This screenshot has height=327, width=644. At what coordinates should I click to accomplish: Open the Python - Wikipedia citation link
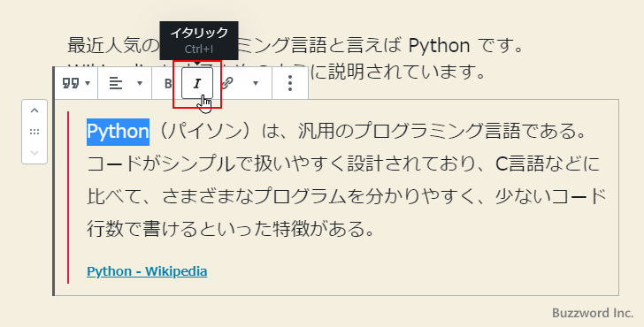tap(147, 271)
